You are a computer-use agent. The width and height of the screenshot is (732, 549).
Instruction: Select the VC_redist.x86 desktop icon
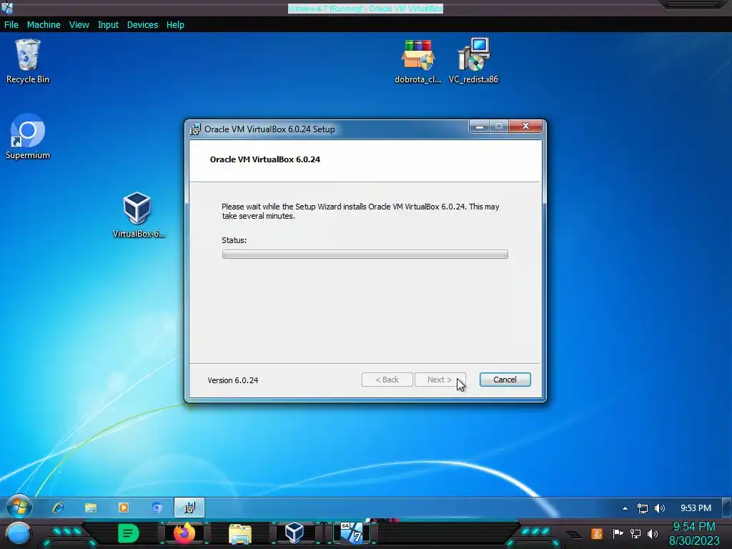(x=473, y=61)
